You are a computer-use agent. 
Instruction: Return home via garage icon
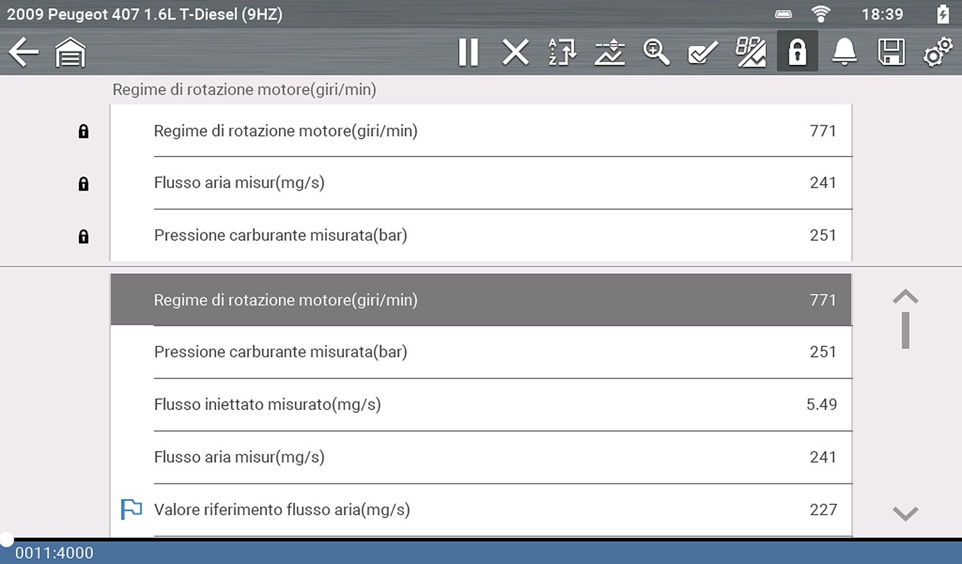click(x=71, y=52)
